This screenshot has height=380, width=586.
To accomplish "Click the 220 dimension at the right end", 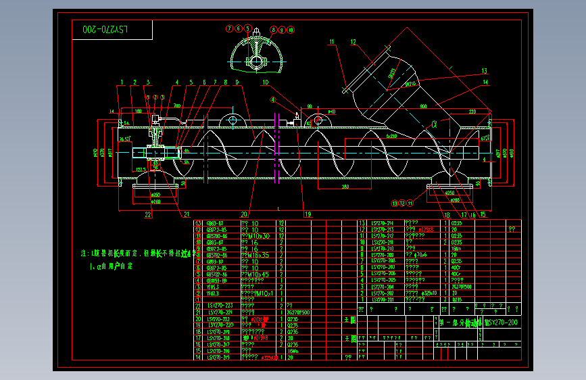I will 472,112.
